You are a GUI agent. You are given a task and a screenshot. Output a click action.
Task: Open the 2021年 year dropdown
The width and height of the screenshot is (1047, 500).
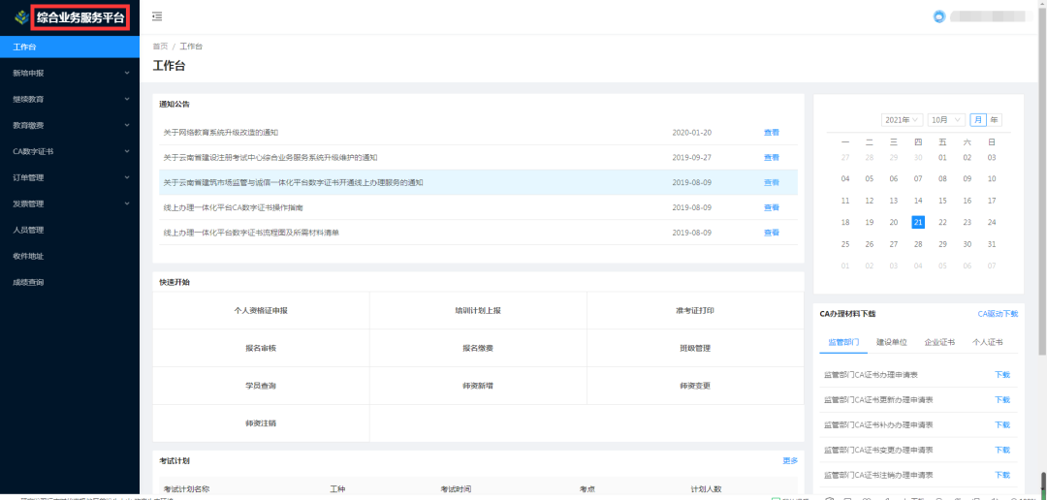902,120
